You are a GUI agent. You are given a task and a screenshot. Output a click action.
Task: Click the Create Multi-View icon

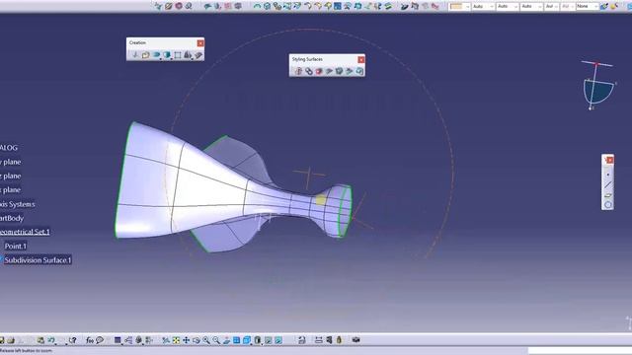point(237,340)
